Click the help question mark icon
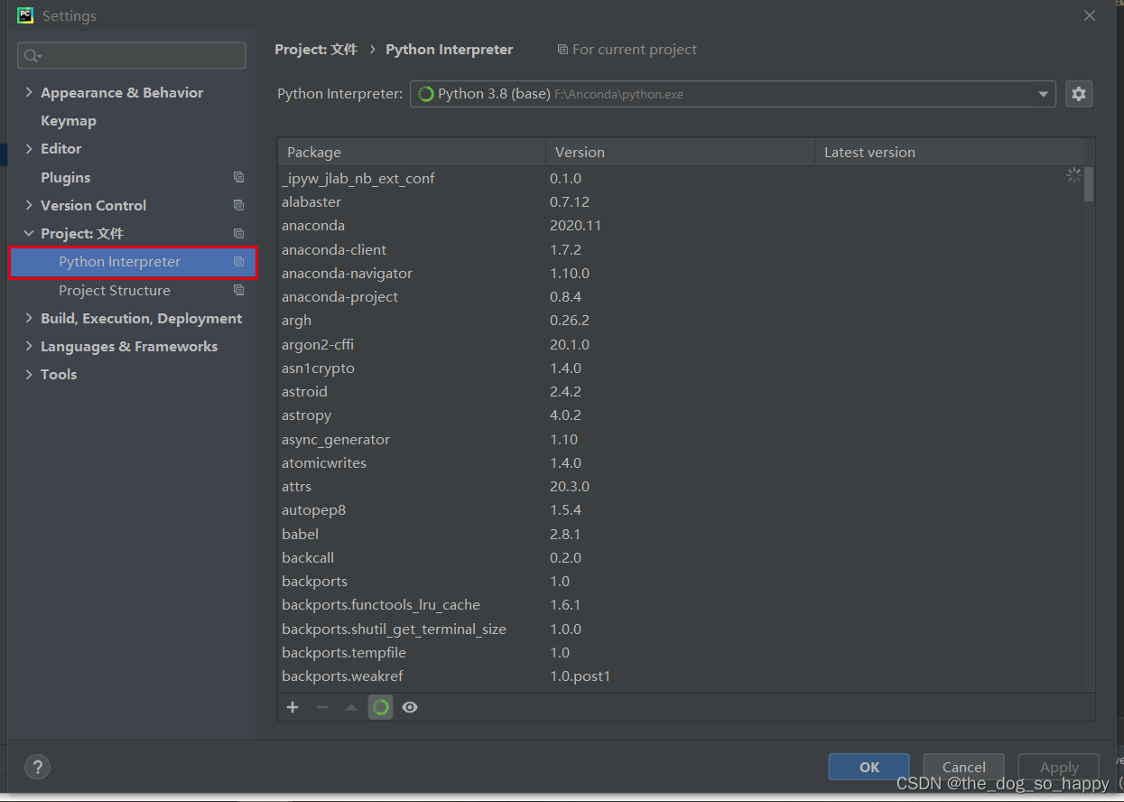Image resolution: width=1124 pixels, height=802 pixels. tap(37, 768)
